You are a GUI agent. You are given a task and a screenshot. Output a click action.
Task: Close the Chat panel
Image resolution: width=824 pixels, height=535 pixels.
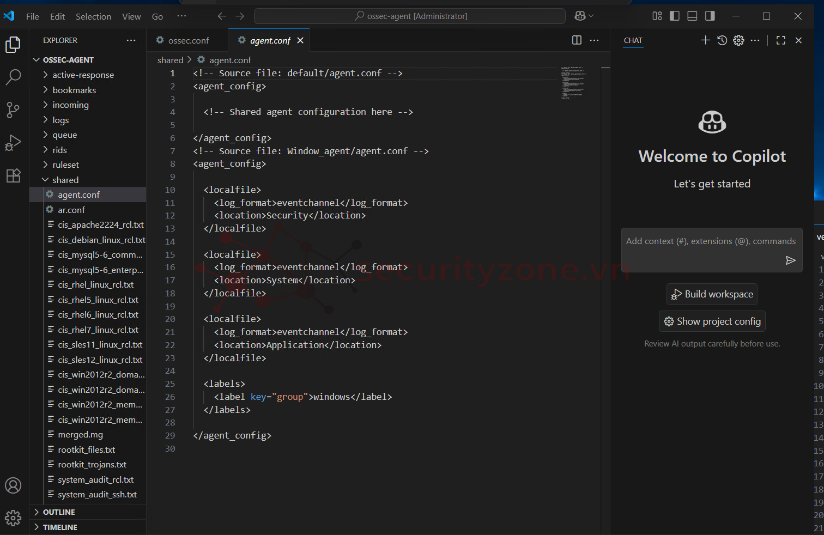coord(798,40)
